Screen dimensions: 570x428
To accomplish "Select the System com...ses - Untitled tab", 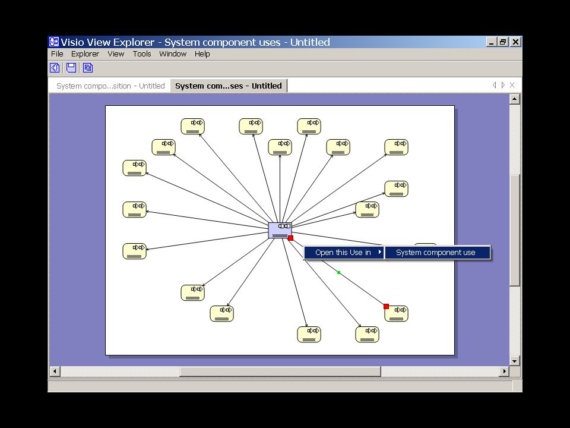I will pos(229,86).
